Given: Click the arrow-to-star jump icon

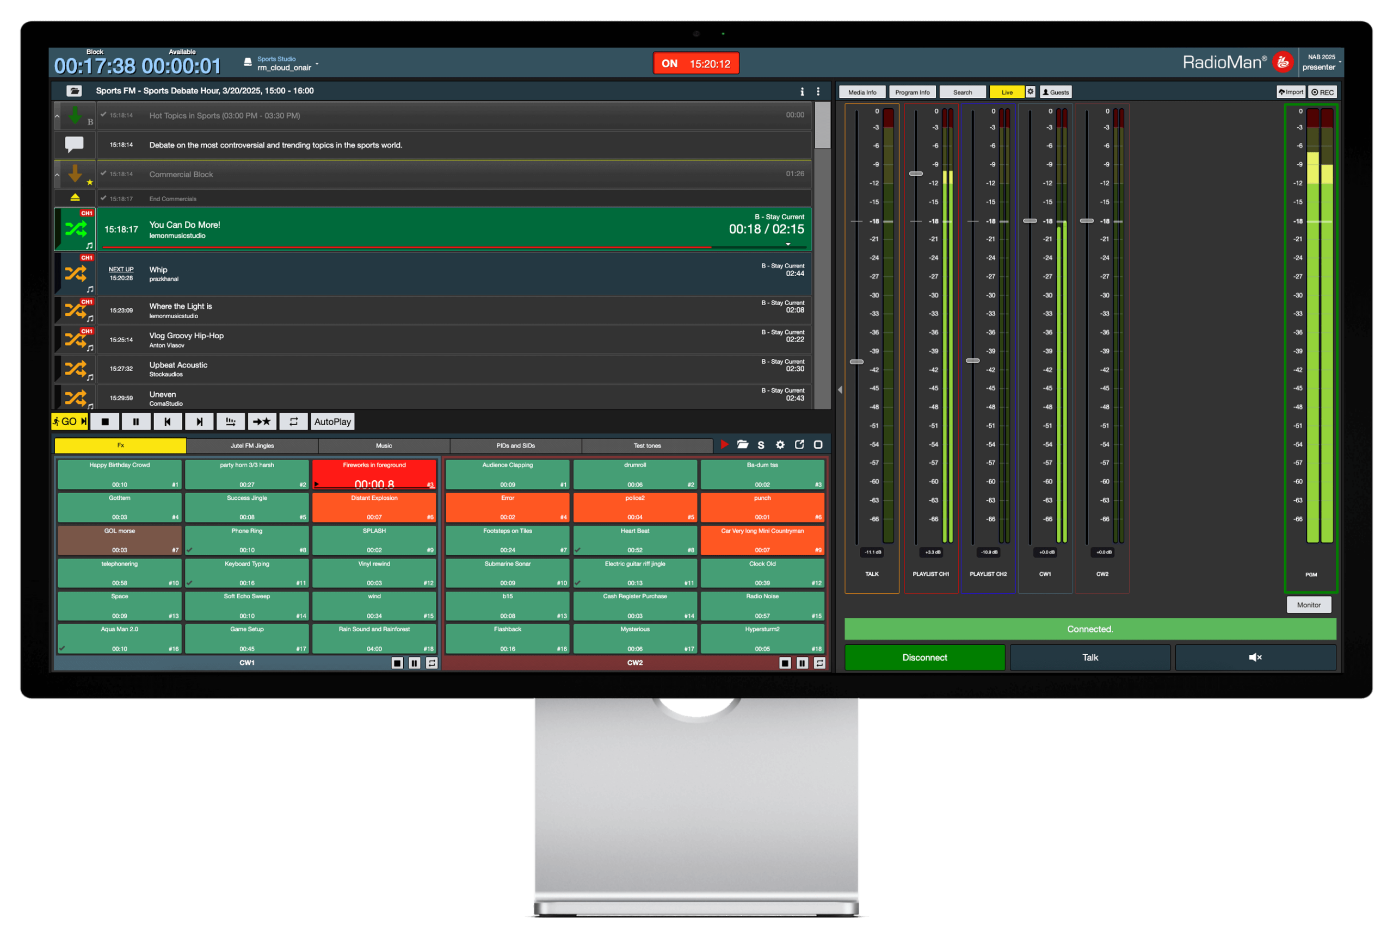Looking at the screenshot, I should (262, 421).
